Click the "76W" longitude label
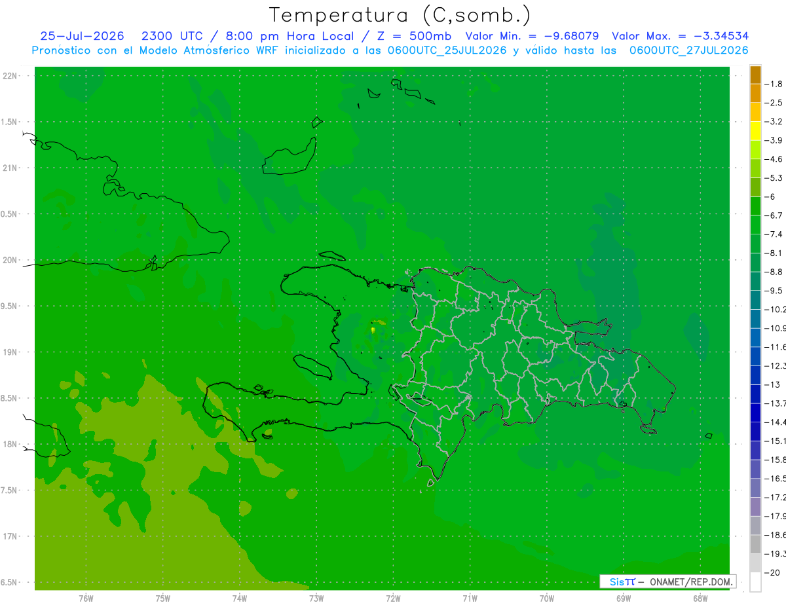The height and width of the screenshot is (607, 786). point(86,598)
